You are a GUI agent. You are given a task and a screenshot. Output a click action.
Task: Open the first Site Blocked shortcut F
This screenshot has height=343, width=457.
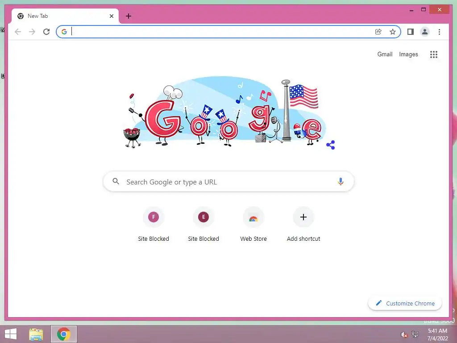[x=154, y=218]
